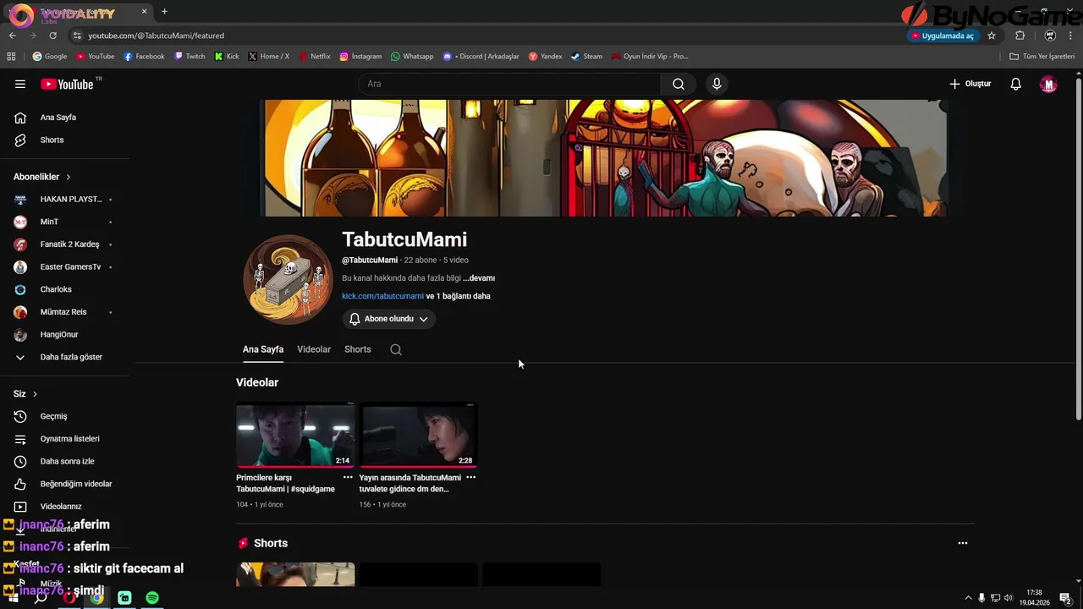Switch to the Videolar channel tab
Image resolution: width=1083 pixels, height=609 pixels.
[314, 349]
